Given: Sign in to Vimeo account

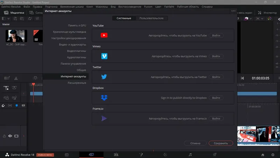Looking at the screenshot, I should 216,56.
